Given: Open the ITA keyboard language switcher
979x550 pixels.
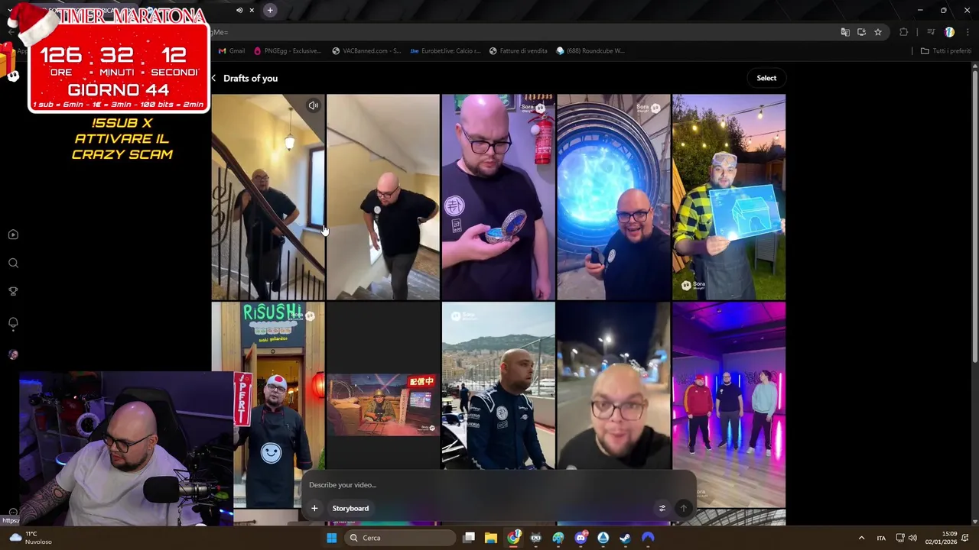Looking at the screenshot, I should pyautogui.click(x=881, y=538).
